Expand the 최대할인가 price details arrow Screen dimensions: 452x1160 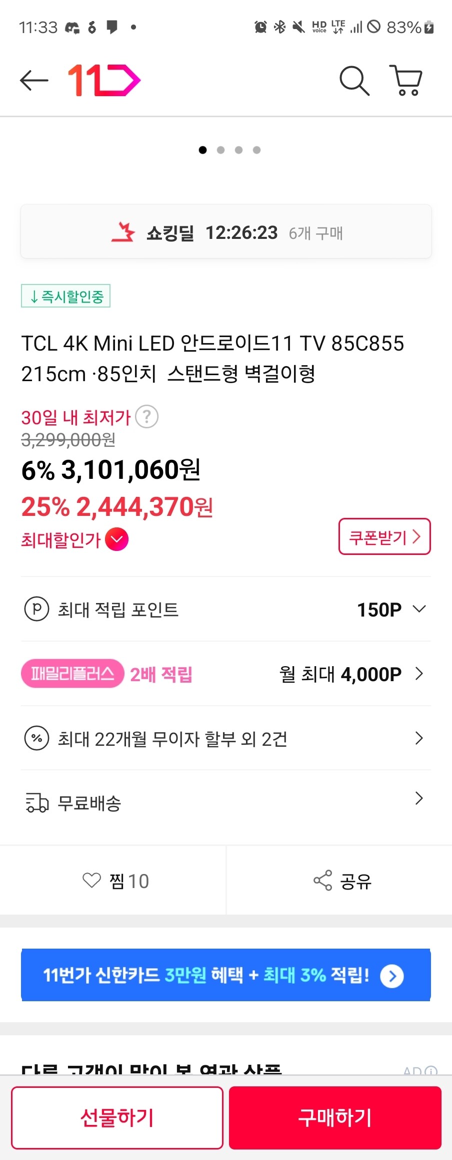pyautogui.click(x=117, y=539)
